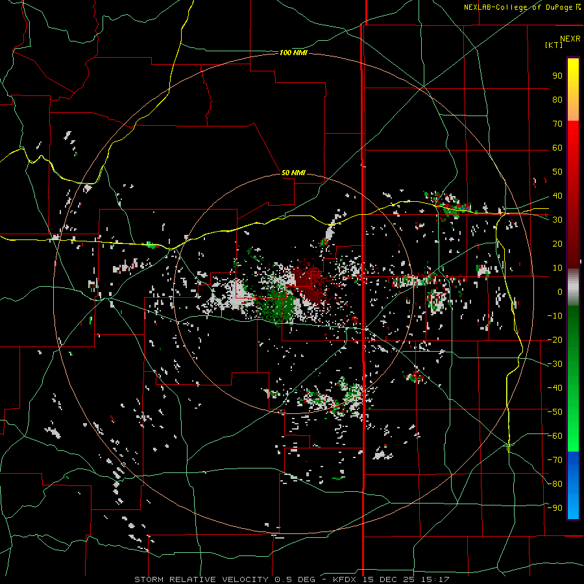Pick the blue bottom segment of the color bar

pyautogui.click(x=573, y=485)
